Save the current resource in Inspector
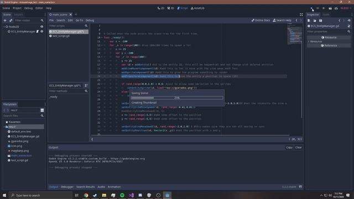 pyautogui.click(x=321, y=20)
